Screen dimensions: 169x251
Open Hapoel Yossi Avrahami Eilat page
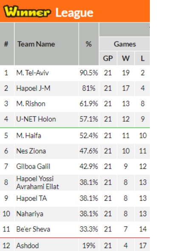(37, 183)
